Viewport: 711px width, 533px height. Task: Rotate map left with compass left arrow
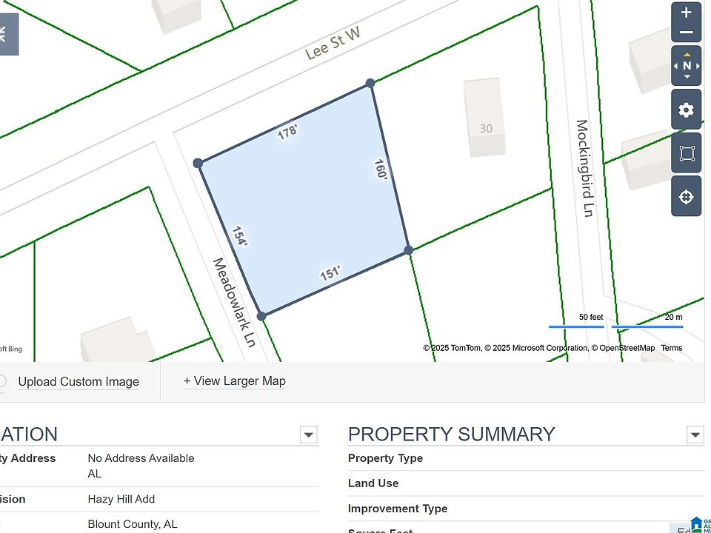click(676, 66)
